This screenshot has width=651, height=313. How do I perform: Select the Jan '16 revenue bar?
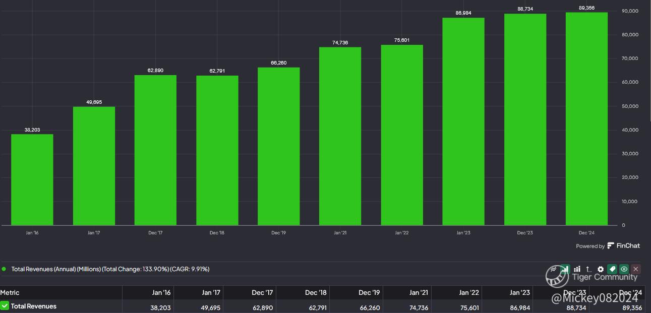32,179
